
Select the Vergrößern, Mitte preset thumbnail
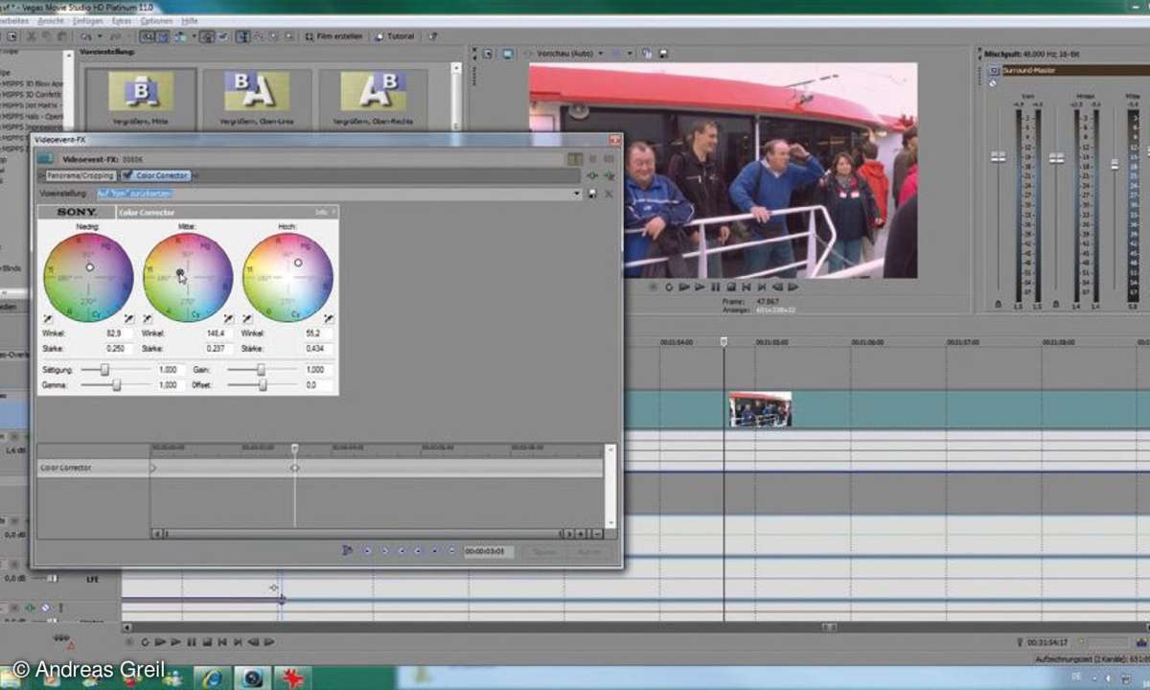pos(140,98)
